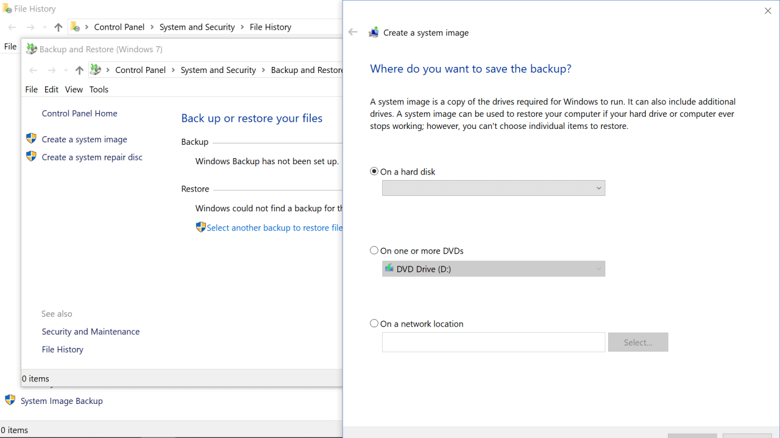The width and height of the screenshot is (780, 438).
Task: Click shield icon beside Create a system repair disc
Action: click(x=31, y=156)
